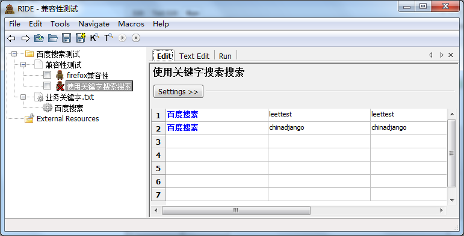Collapse 兼容性测试 suite node
The image size is (464, 236).
point(23,64)
